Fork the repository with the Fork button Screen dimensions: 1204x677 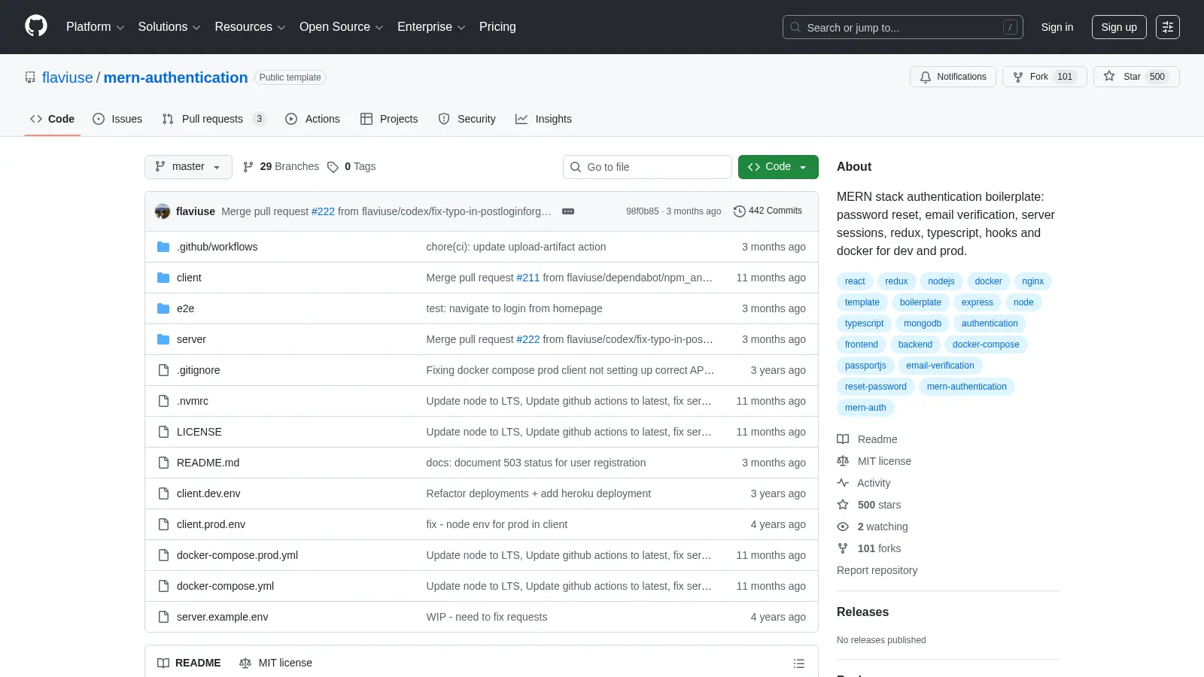[x=1044, y=77]
